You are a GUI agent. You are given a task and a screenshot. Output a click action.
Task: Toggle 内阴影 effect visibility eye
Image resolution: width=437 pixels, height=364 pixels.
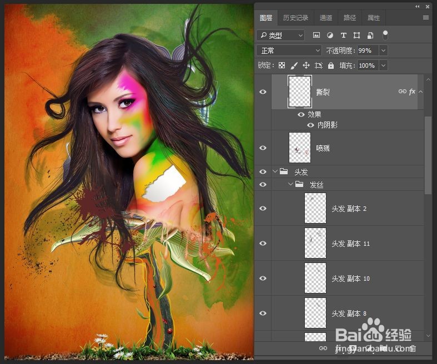pyautogui.click(x=310, y=125)
